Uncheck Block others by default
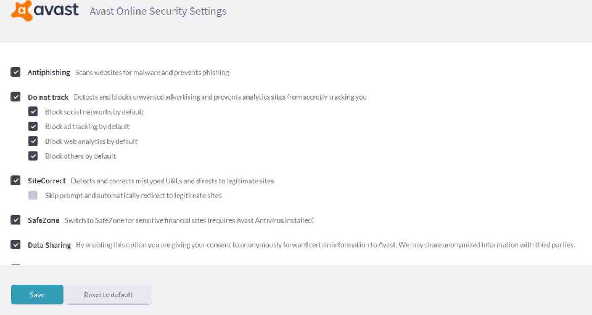The height and width of the screenshot is (315, 592). [33, 156]
